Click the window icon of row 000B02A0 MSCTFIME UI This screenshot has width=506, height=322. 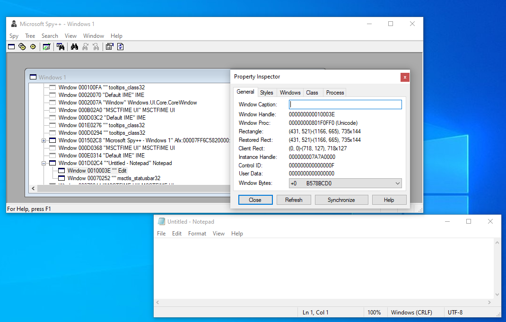[52, 110]
